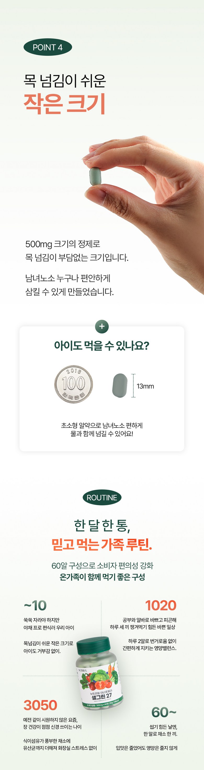
Task: Click the 13mm measurement bracket
Action: tap(133, 386)
